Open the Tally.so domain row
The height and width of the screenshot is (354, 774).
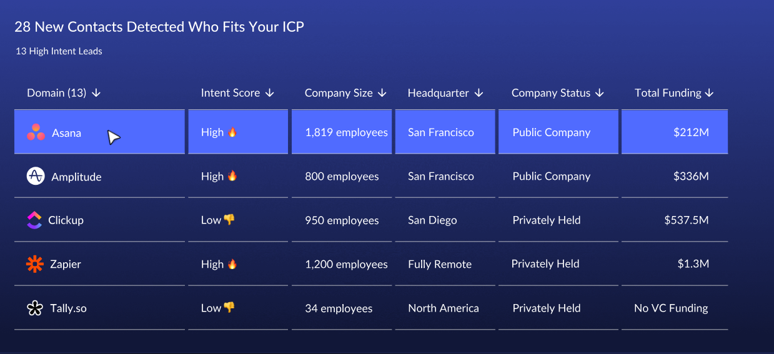point(99,308)
